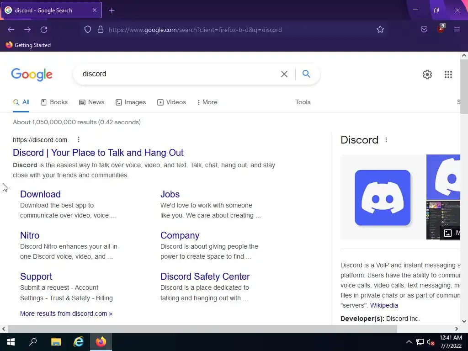Open the Company sitelink

180,235
